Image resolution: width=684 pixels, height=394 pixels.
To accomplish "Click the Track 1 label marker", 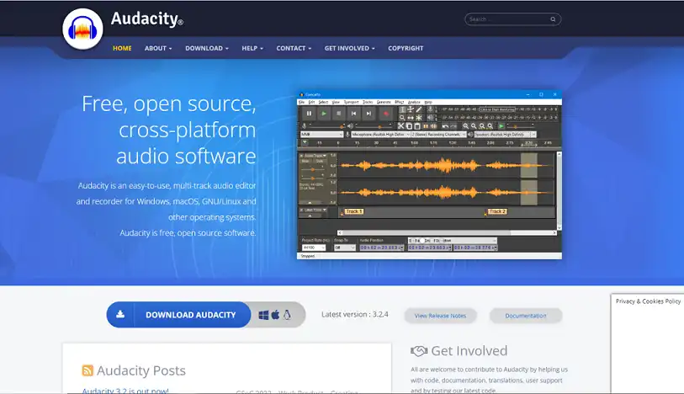I will (353, 211).
